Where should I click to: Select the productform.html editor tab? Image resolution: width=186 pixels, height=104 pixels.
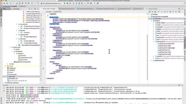tap(125, 9)
